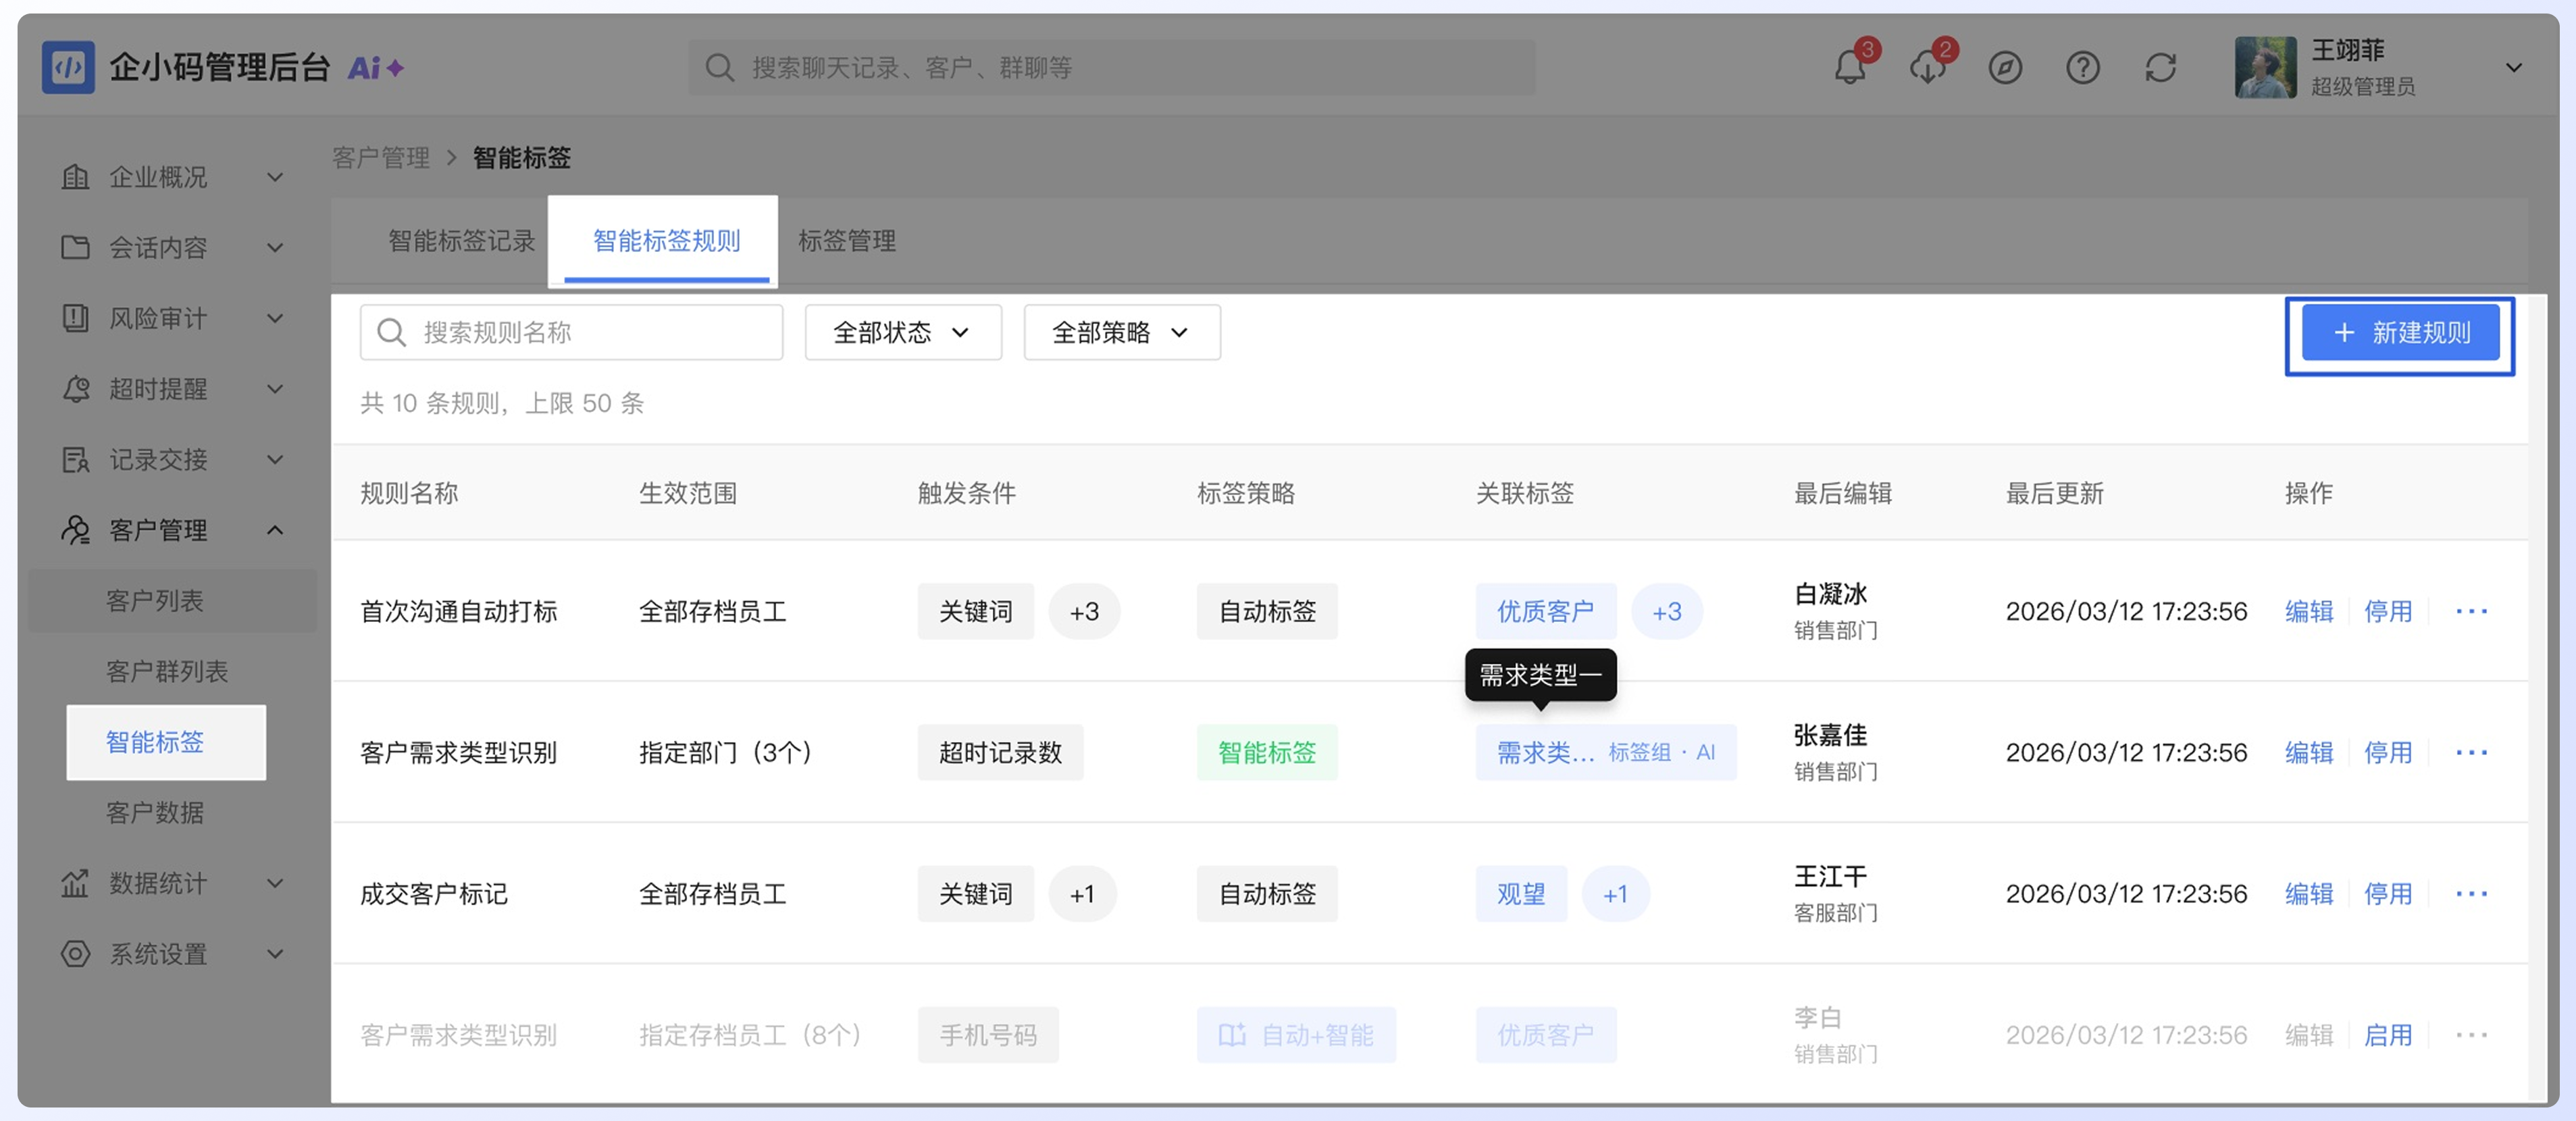This screenshot has height=1121, width=2576.
Task: Open more actions for 成交客户标记 row
Action: tap(2471, 893)
